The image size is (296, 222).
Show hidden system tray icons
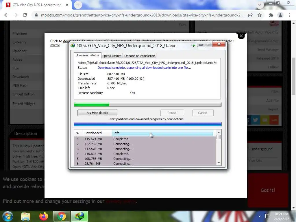[x=260, y=217]
